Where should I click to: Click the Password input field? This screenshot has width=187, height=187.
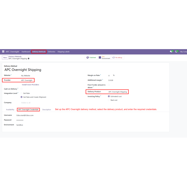click(x=20, y=120)
